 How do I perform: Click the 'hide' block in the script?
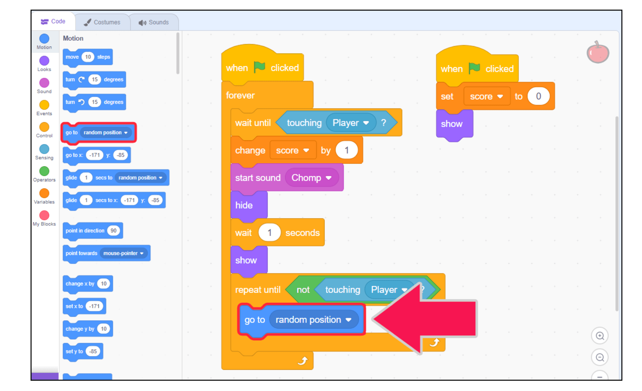[249, 205]
